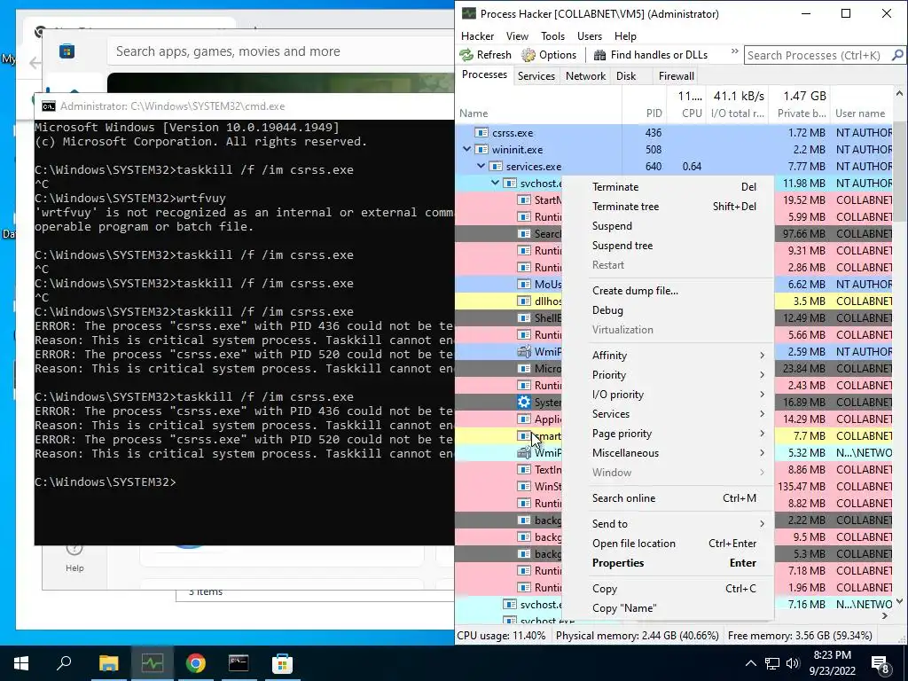
Task: Switch to the Firewall tab
Action: 677,76
